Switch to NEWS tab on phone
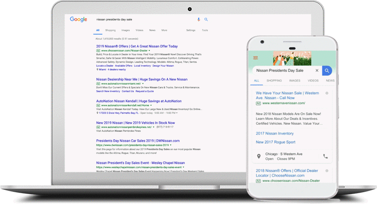This screenshot has height=204, width=377. click(330, 81)
